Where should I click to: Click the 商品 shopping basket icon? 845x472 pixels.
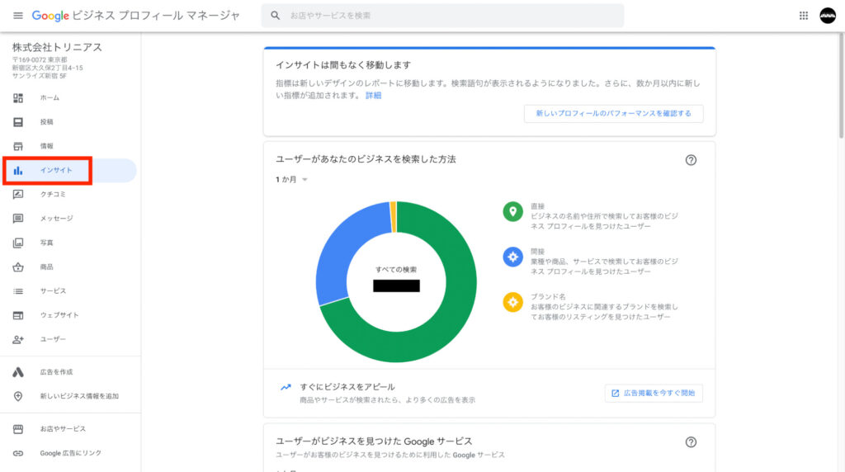(x=18, y=267)
